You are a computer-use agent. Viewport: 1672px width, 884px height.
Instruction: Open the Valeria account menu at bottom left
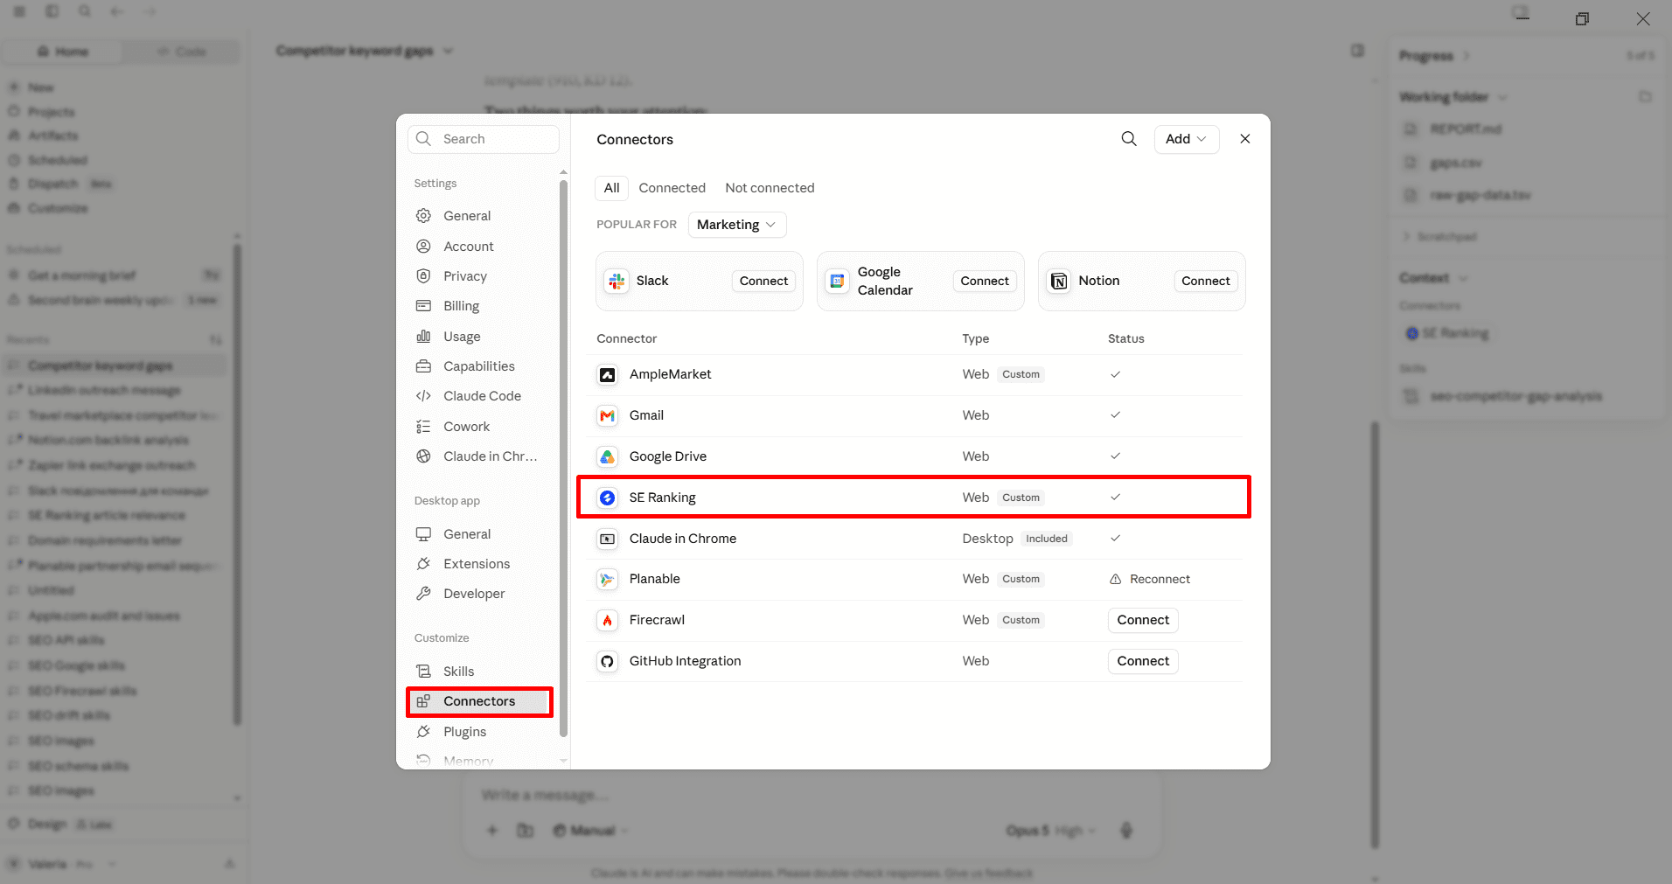61,864
